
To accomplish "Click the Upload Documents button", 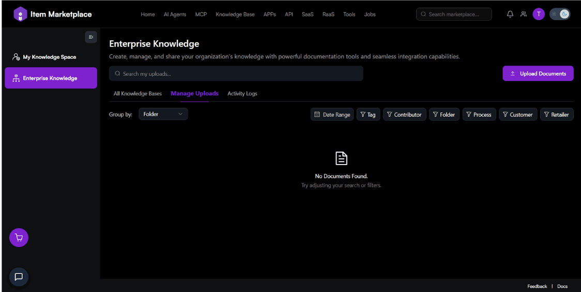I will point(538,74).
